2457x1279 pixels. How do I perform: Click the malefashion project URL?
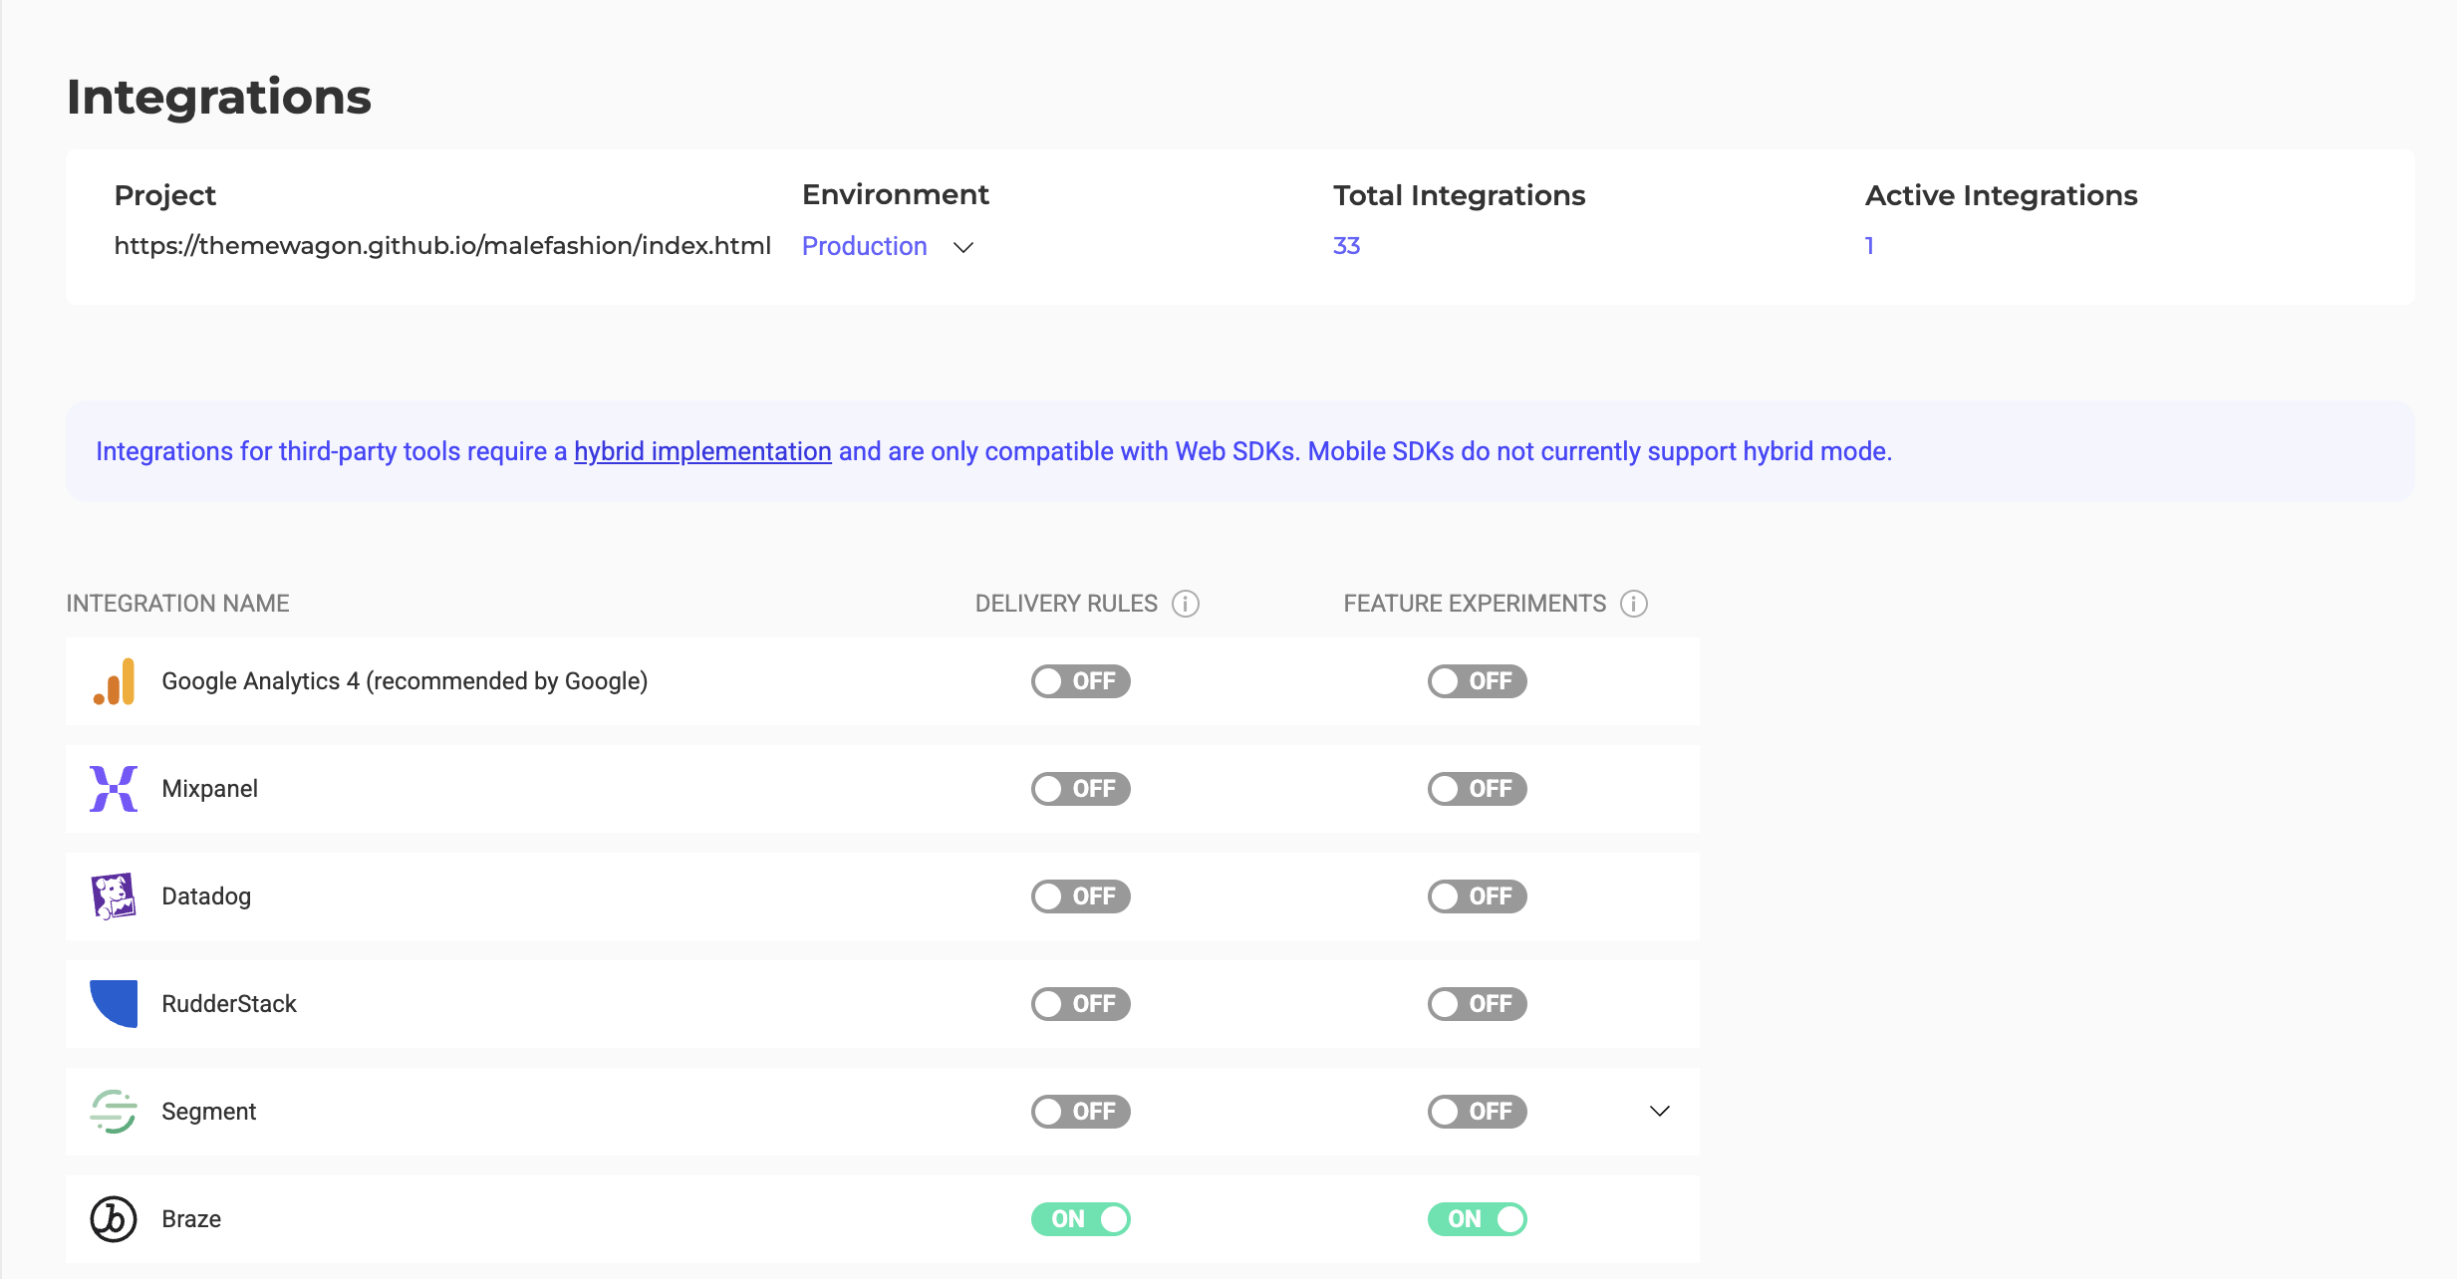(442, 246)
